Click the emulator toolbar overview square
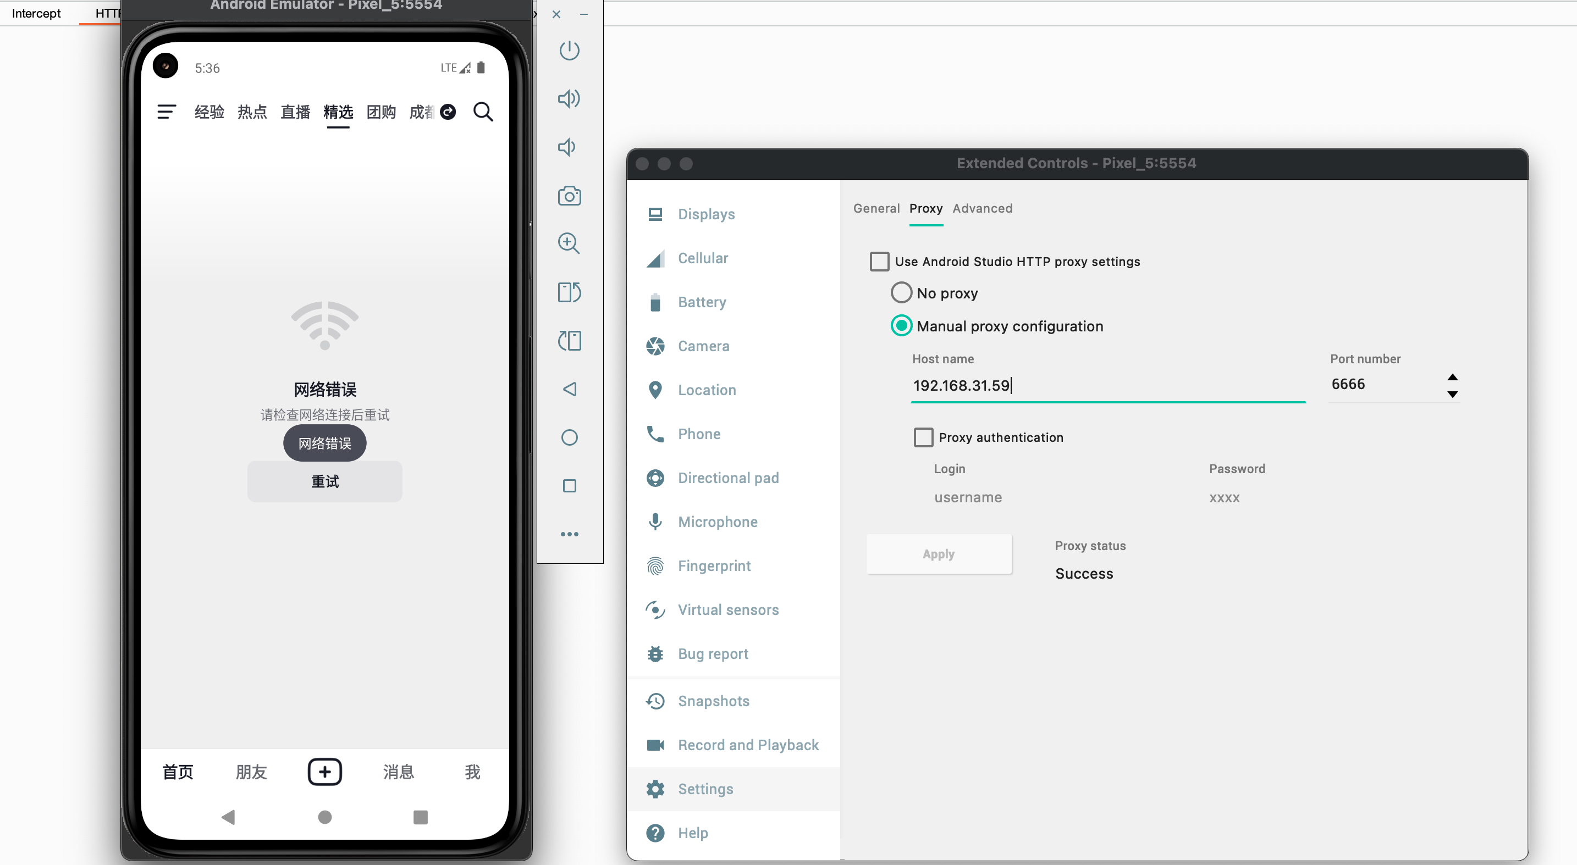 [x=569, y=486]
